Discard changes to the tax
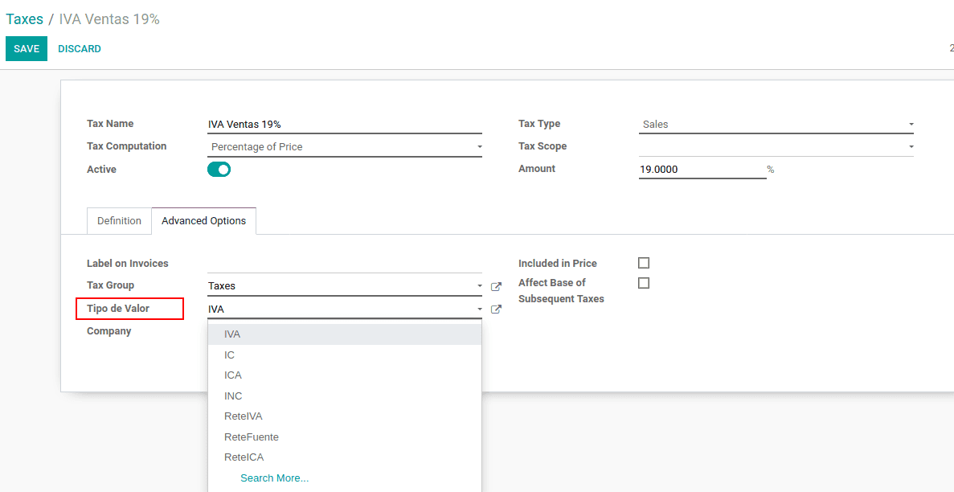This screenshot has width=954, height=492. (x=80, y=49)
